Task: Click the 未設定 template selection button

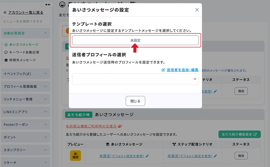Action: 135,40
